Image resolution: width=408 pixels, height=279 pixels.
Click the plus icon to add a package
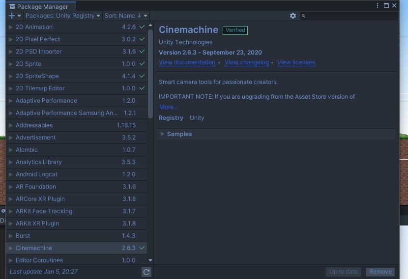pos(12,16)
